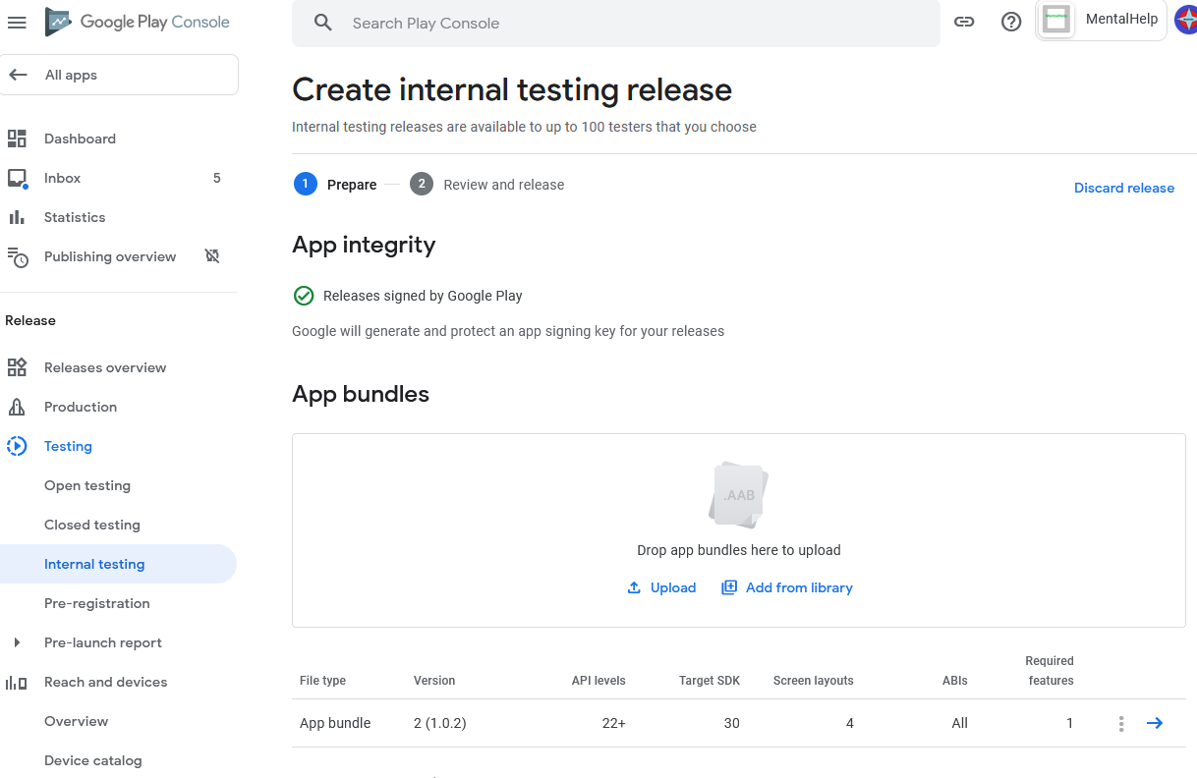Select Production in the Release menu
1197x778 pixels.
(x=81, y=407)
